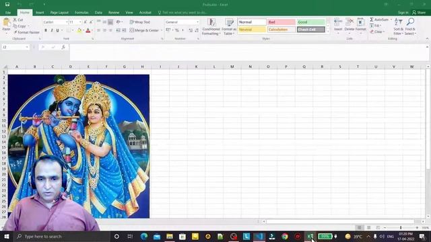
Task: Apply the Calculation cell style
Action: tap(281, 30)
